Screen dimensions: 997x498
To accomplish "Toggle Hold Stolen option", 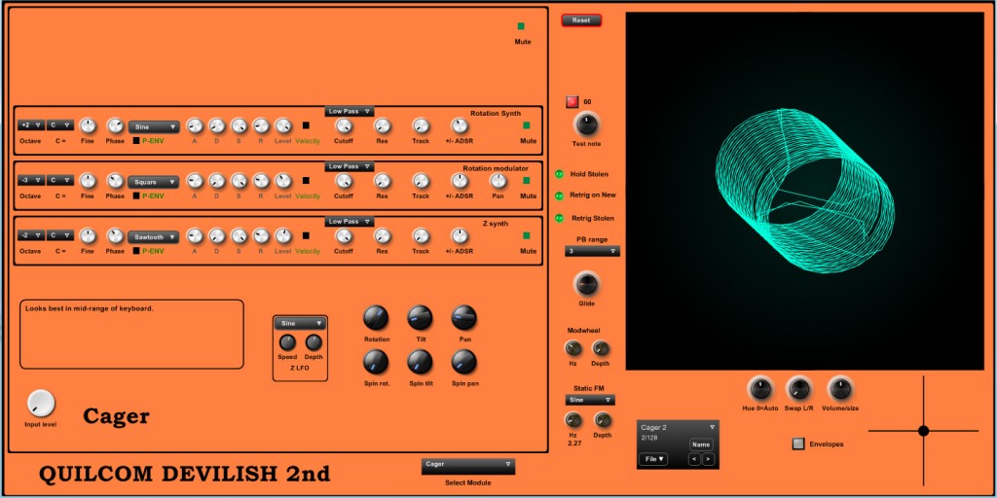I will pyautogui.click(x=560, y=174).
